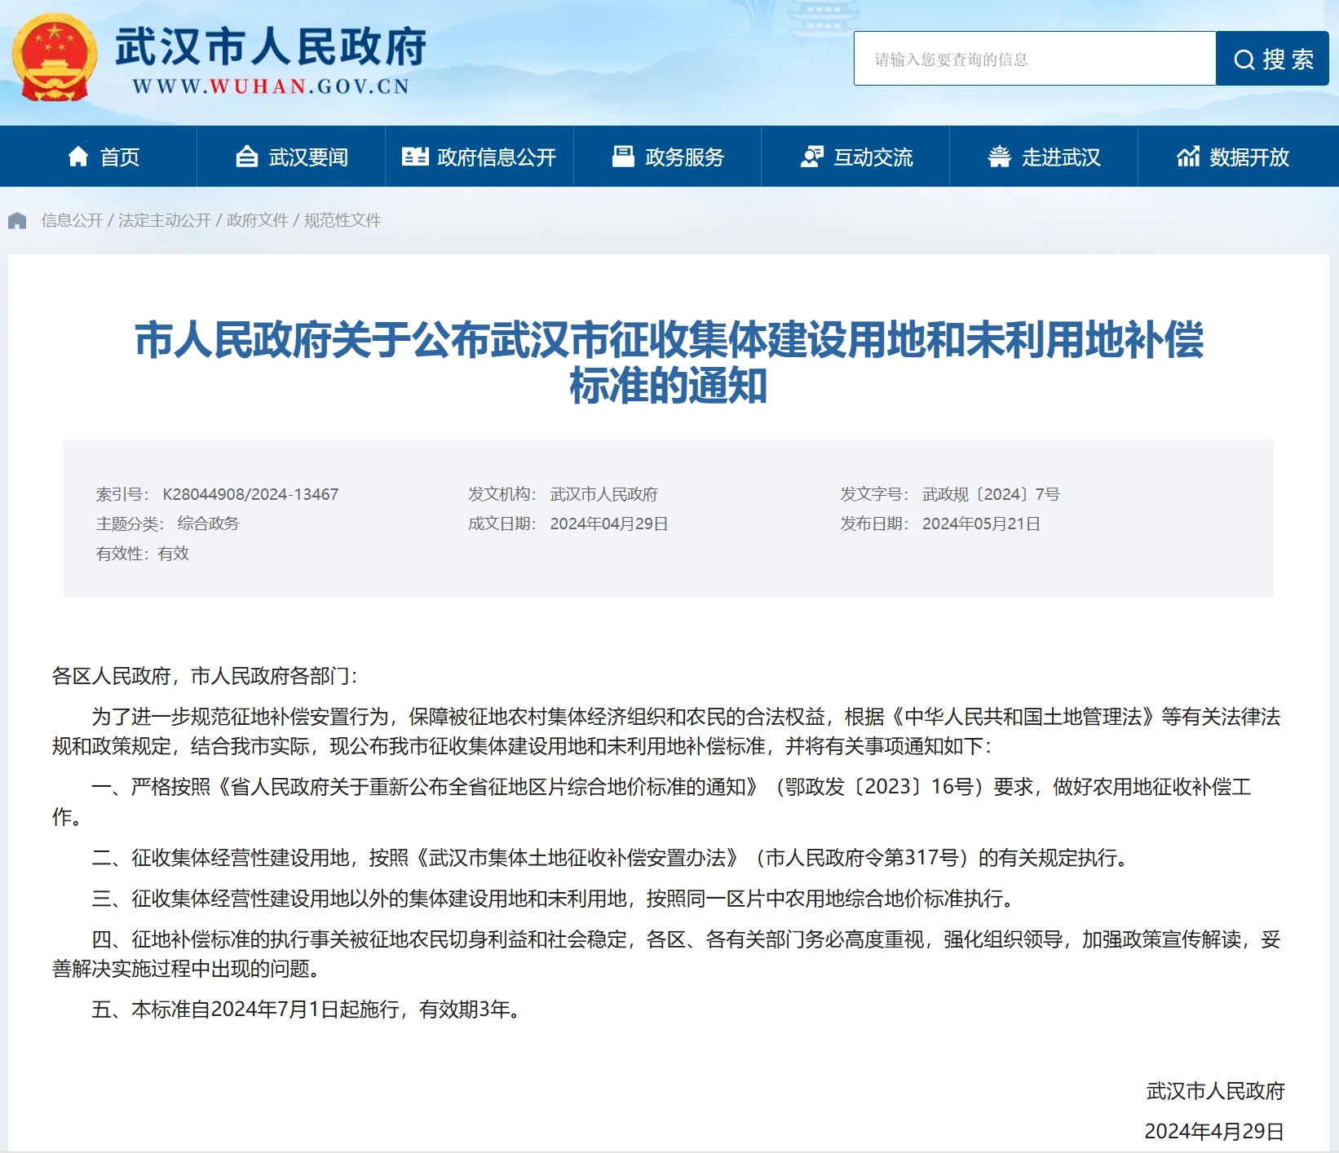The height and width of the screenshot is (1153, 1339).
Task: Click the 武汉要闻 news icon
Action: pos(247,157)
